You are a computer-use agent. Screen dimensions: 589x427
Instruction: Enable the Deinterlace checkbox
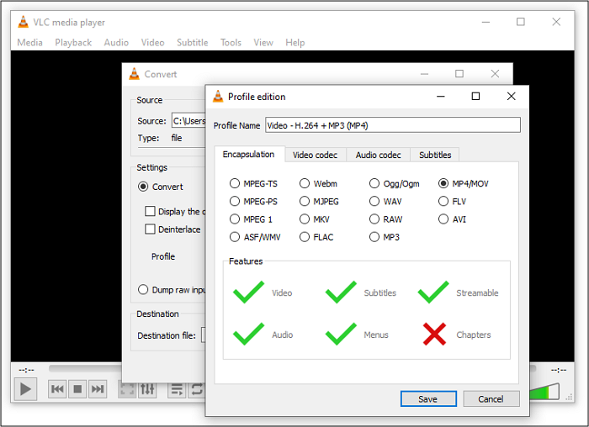tap(151, 229)
